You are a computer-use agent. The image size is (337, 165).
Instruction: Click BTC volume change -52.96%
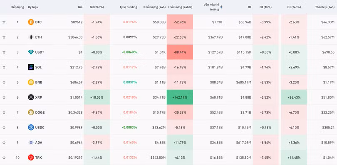click(x=180, y=22)
